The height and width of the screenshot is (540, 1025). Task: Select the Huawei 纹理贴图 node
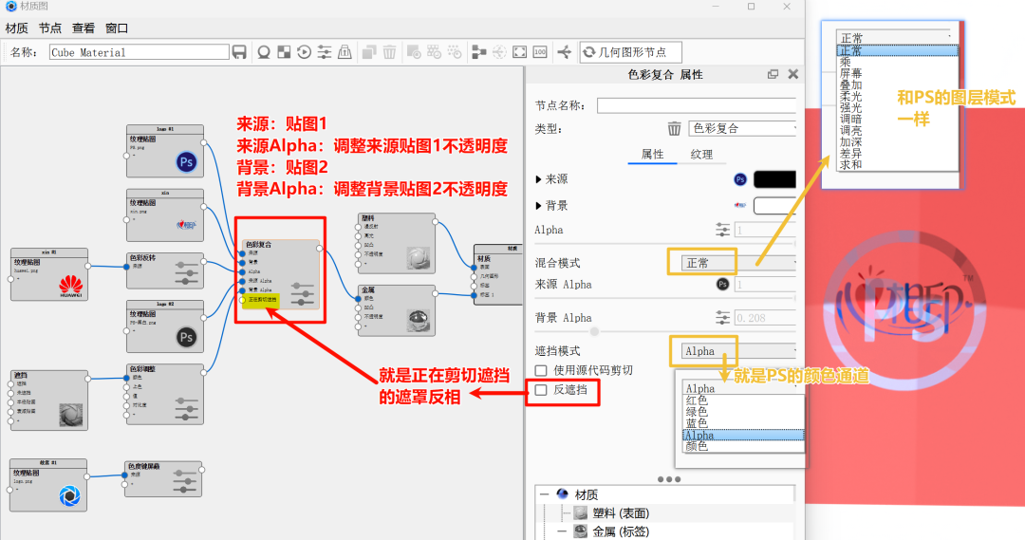click(x=49, y=274)
